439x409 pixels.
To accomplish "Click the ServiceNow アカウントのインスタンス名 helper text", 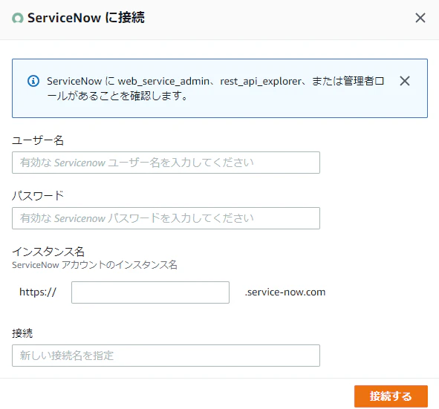I will coord(94,265).
